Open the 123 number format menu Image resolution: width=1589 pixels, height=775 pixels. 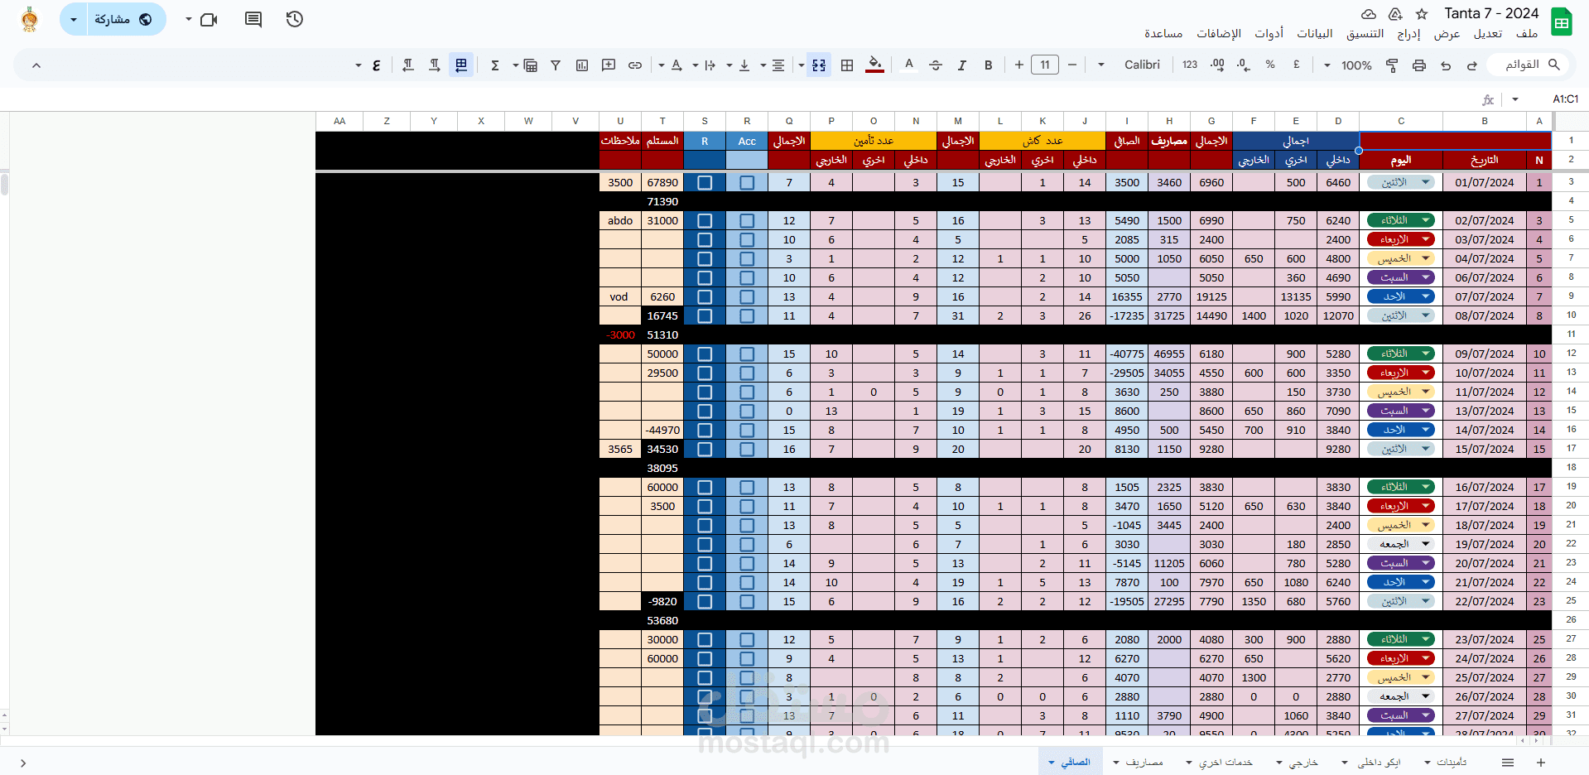point(1190,65)
